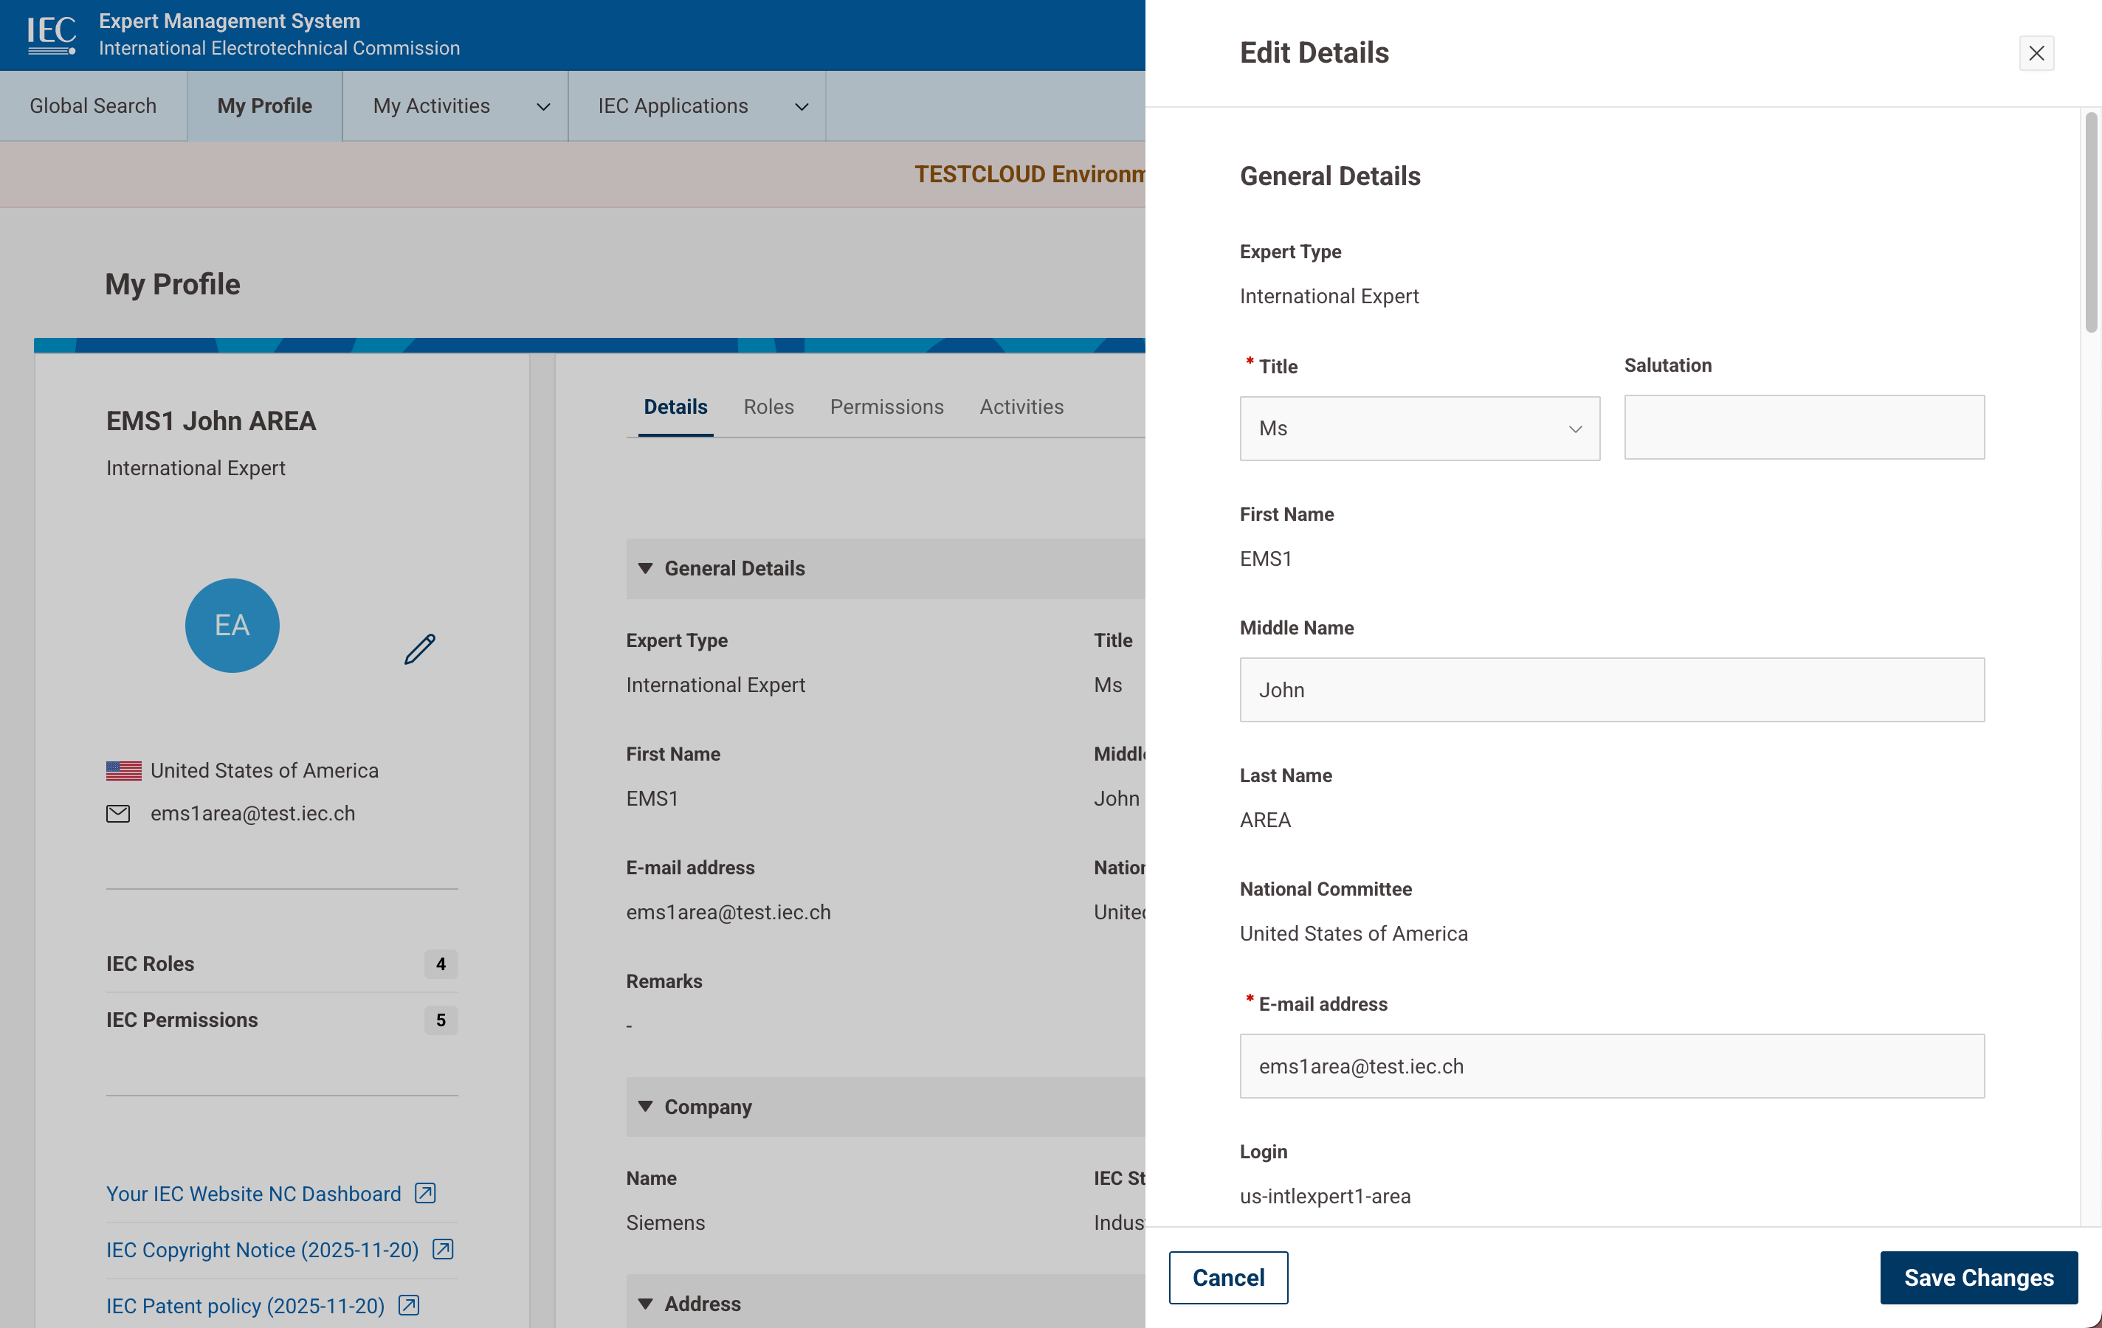Open the Title dropdown showing Ms
The height and width of the screenshot is (1328, 2102).
(1419, 429)
